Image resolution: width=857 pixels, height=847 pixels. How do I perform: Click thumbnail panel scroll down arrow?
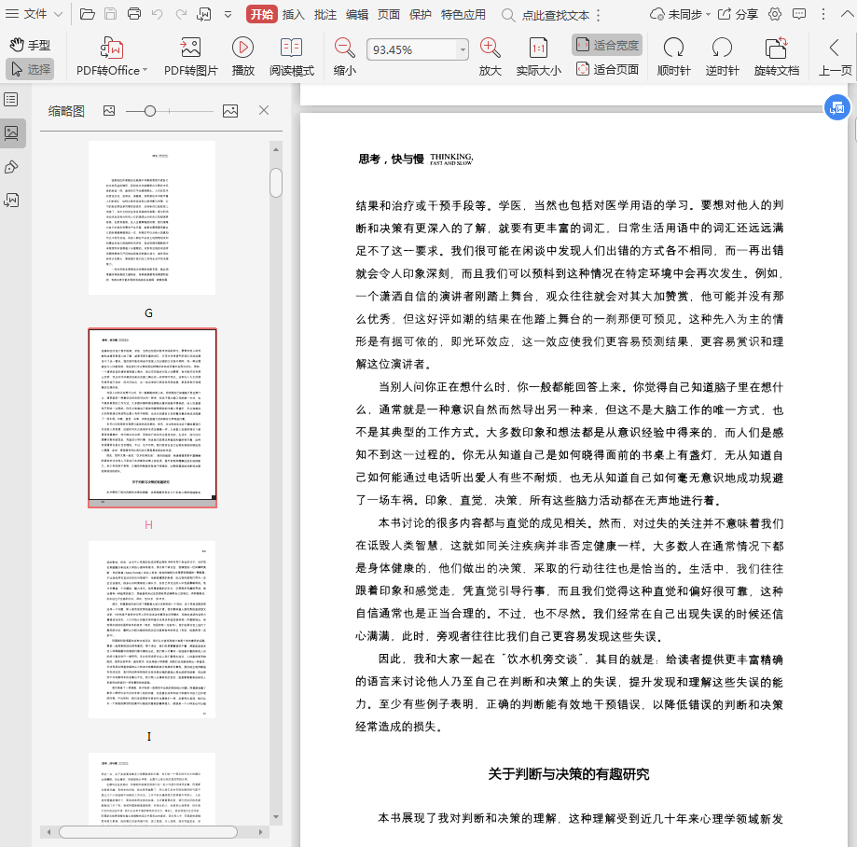(276, 817)
